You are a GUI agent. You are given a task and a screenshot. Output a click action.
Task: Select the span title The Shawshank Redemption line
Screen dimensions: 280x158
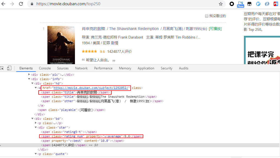99,97
